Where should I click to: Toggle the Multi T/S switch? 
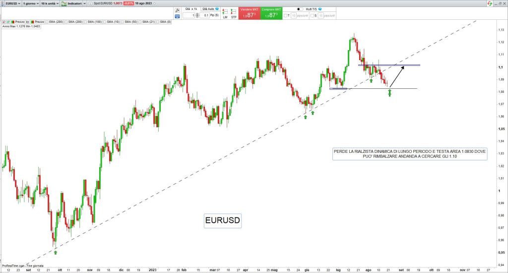[300, 9]
